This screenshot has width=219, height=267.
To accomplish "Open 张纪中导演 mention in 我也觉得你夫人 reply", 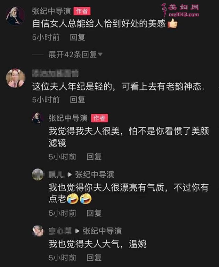I will point(95,175).
